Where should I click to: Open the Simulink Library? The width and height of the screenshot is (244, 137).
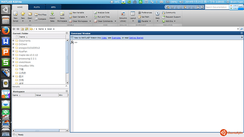(123, 17)
